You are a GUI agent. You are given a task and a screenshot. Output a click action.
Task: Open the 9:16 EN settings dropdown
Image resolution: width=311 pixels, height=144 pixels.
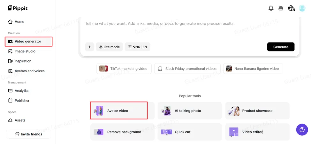pyautogui.click(x=137, y=47)
